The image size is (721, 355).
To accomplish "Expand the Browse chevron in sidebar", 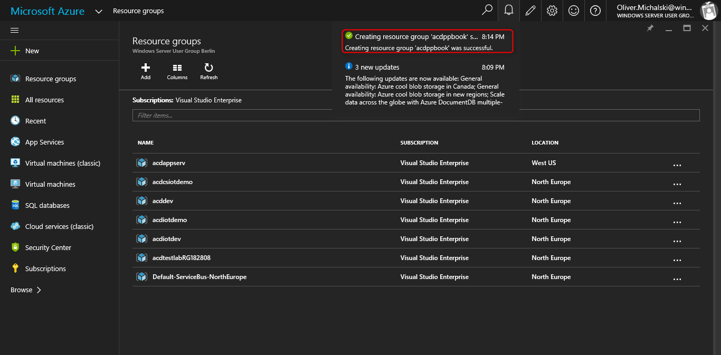I will pos(39,290).
